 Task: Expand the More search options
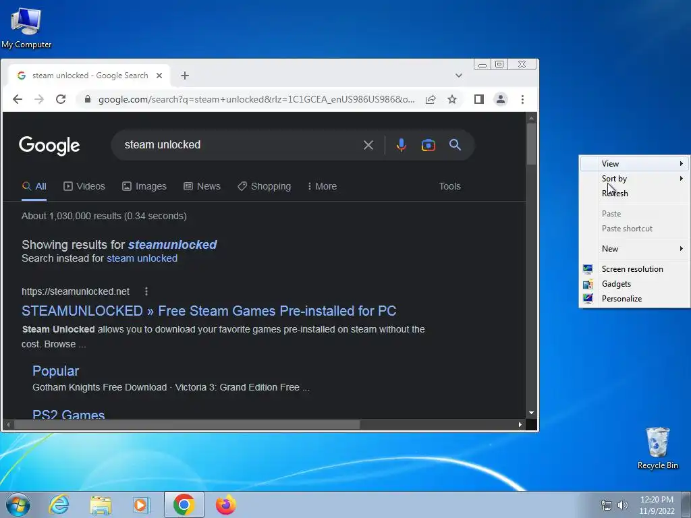322,186
